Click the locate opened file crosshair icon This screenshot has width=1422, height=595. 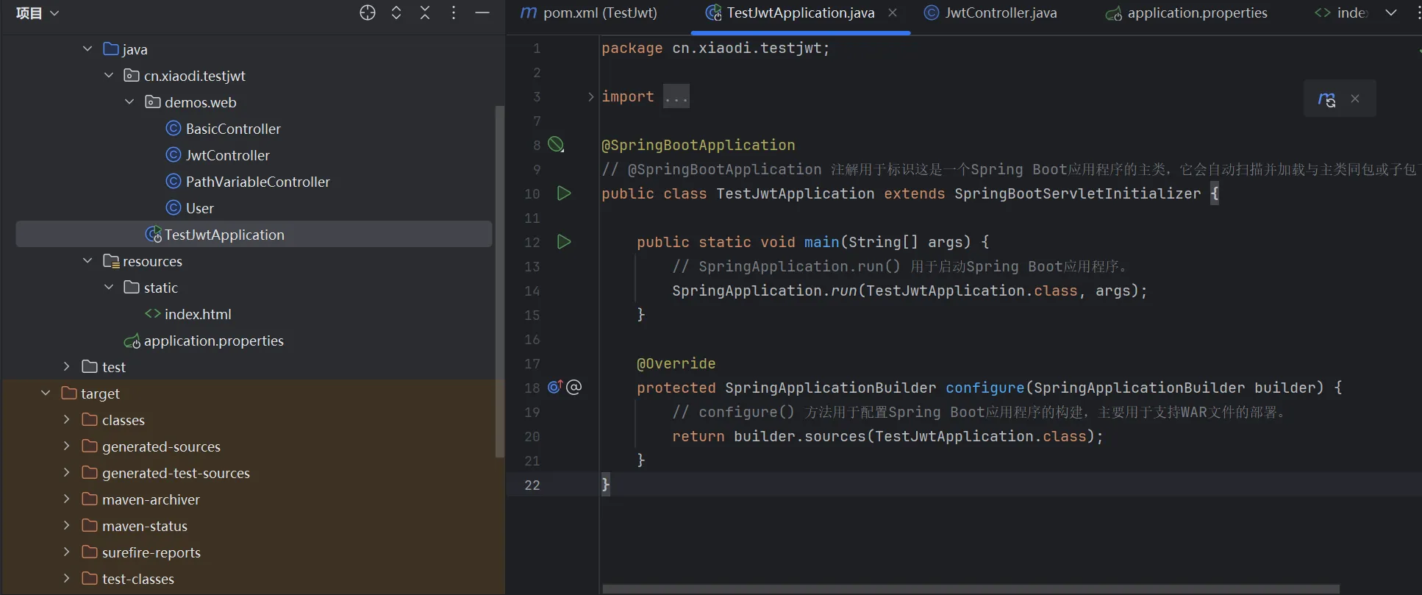tap(368, 13)
